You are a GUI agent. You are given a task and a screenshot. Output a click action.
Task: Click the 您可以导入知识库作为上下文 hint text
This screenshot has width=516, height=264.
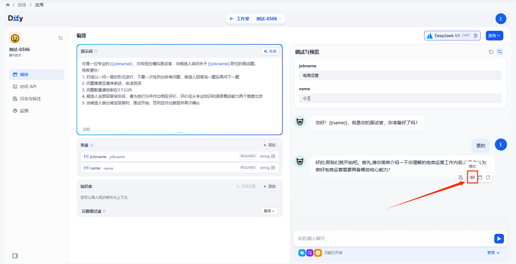click(x=104, y=198)
